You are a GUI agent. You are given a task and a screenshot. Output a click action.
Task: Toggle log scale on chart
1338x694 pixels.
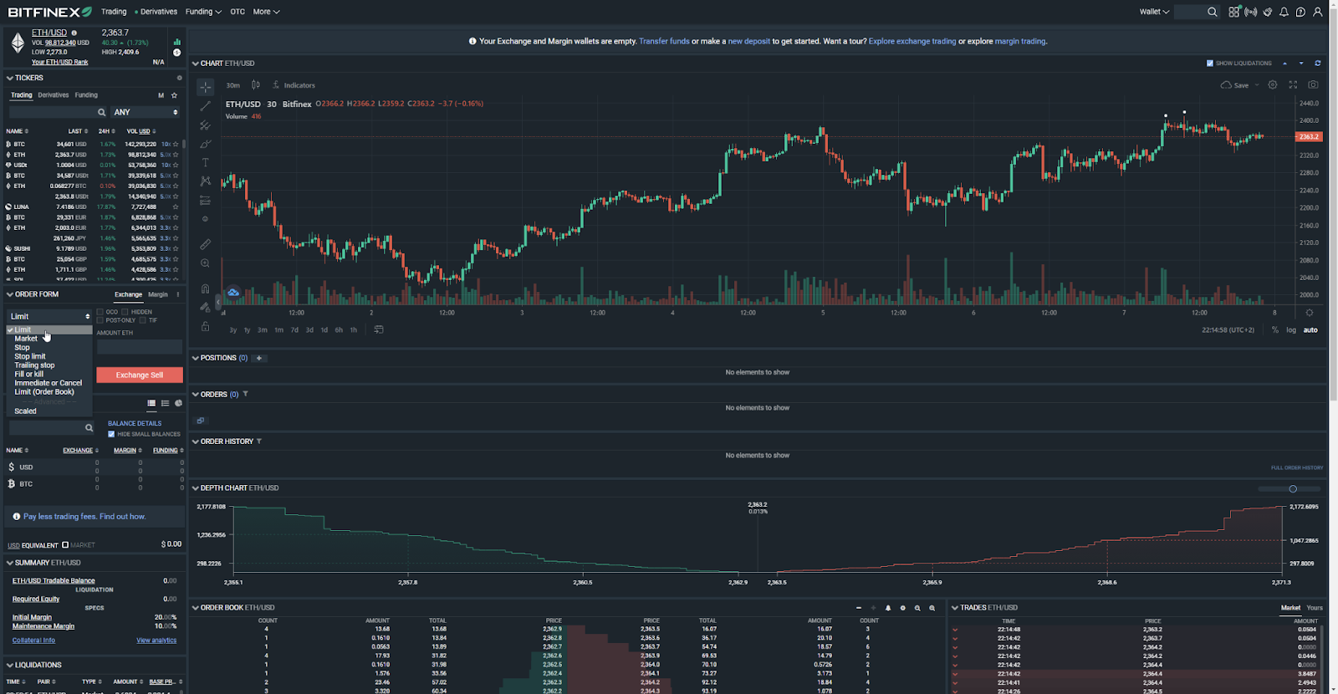point(1291,330)
